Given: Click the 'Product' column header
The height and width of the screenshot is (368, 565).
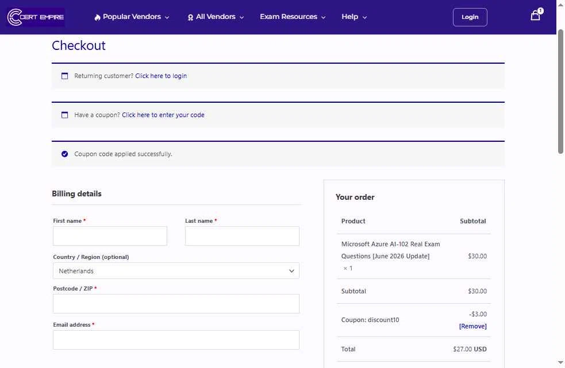Looking at the screenshot, I should point(353,221).
